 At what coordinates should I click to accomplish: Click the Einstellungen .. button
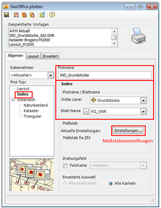click(128, 130)
